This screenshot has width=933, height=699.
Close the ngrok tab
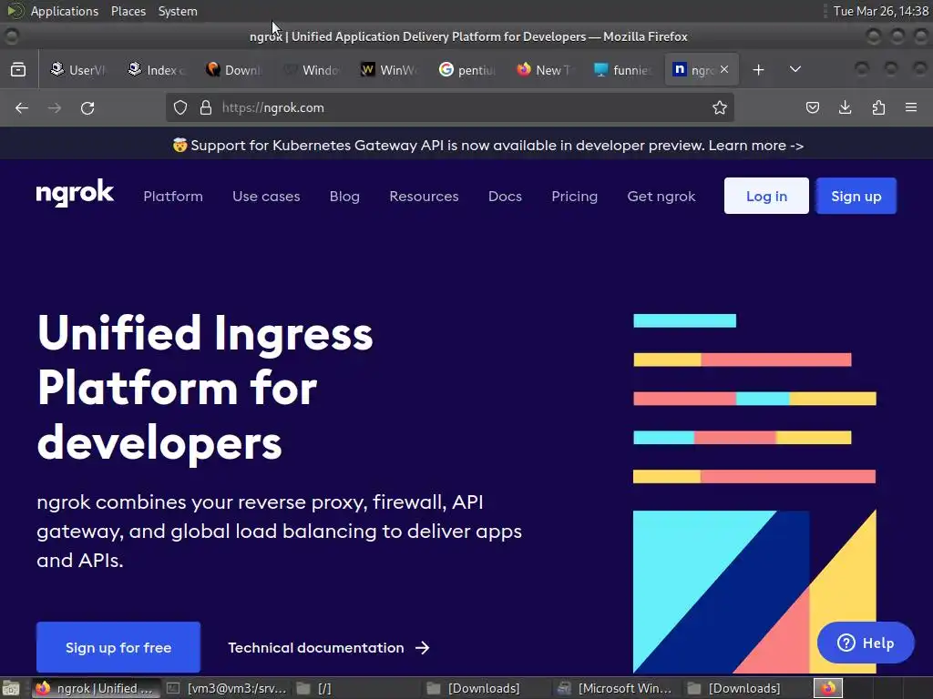tap(724, 69)
